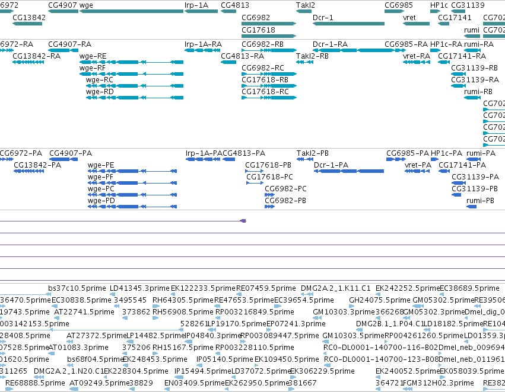Click protein CG31139-PA
The image size is (505, 392).
(459, 183)
